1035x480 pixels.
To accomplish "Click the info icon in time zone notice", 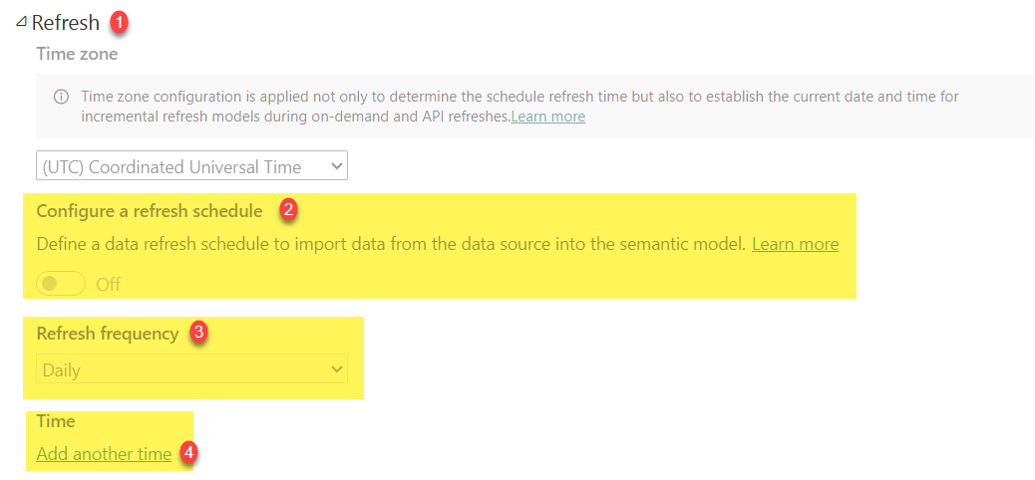I will [61, 97].
